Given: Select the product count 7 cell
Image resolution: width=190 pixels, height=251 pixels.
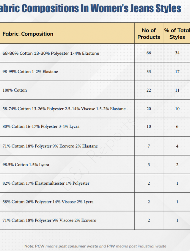Looking at the screenshot, I should 149,146.
